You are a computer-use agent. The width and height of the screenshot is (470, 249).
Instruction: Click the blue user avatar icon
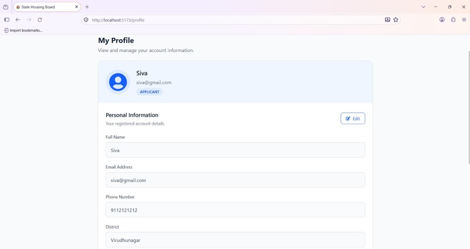pos(118,82)
